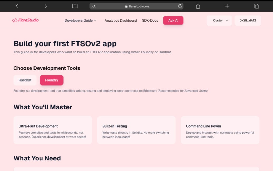This screenshot has height=171, width=273.
Task: Go back with Safari back arrow
Action: pyautogui.click(x=17, y=6)
